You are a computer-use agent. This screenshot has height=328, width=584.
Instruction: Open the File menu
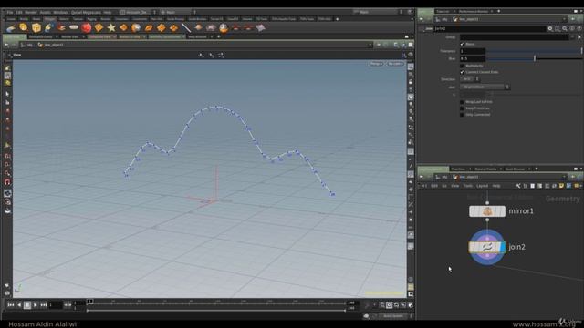[x=10, y=12]
